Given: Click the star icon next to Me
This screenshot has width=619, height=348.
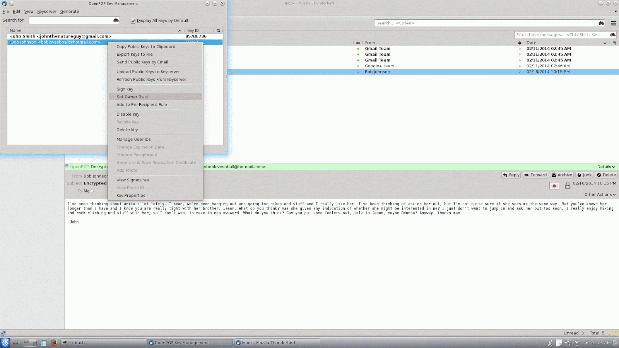Looking at the screenshot, I should click(92, 191).
